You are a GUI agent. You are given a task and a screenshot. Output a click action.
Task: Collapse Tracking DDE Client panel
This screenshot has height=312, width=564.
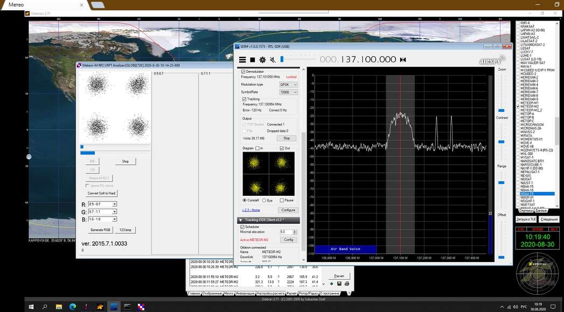click(x=240, y=220)
